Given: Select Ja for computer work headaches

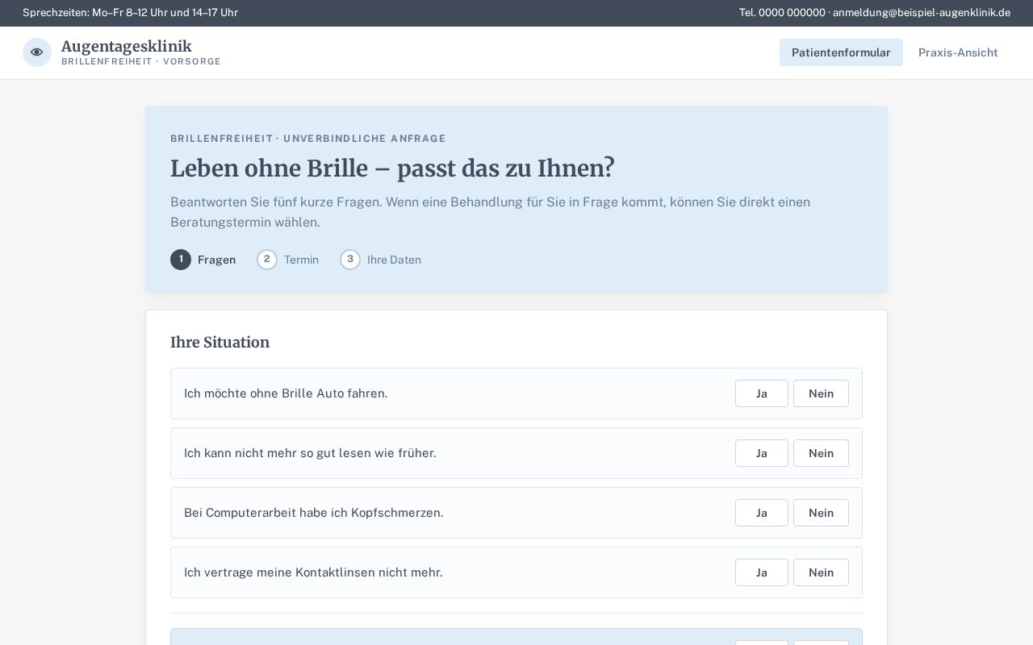Looking at the screenshot, I should [x=762, y=513].
